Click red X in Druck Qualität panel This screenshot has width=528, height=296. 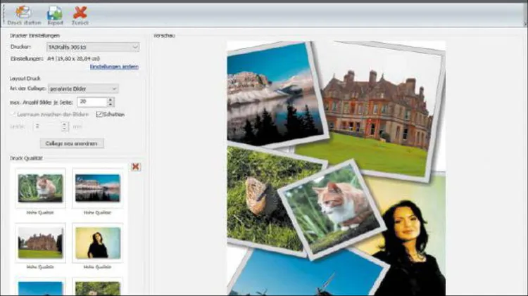coord(136,167)
